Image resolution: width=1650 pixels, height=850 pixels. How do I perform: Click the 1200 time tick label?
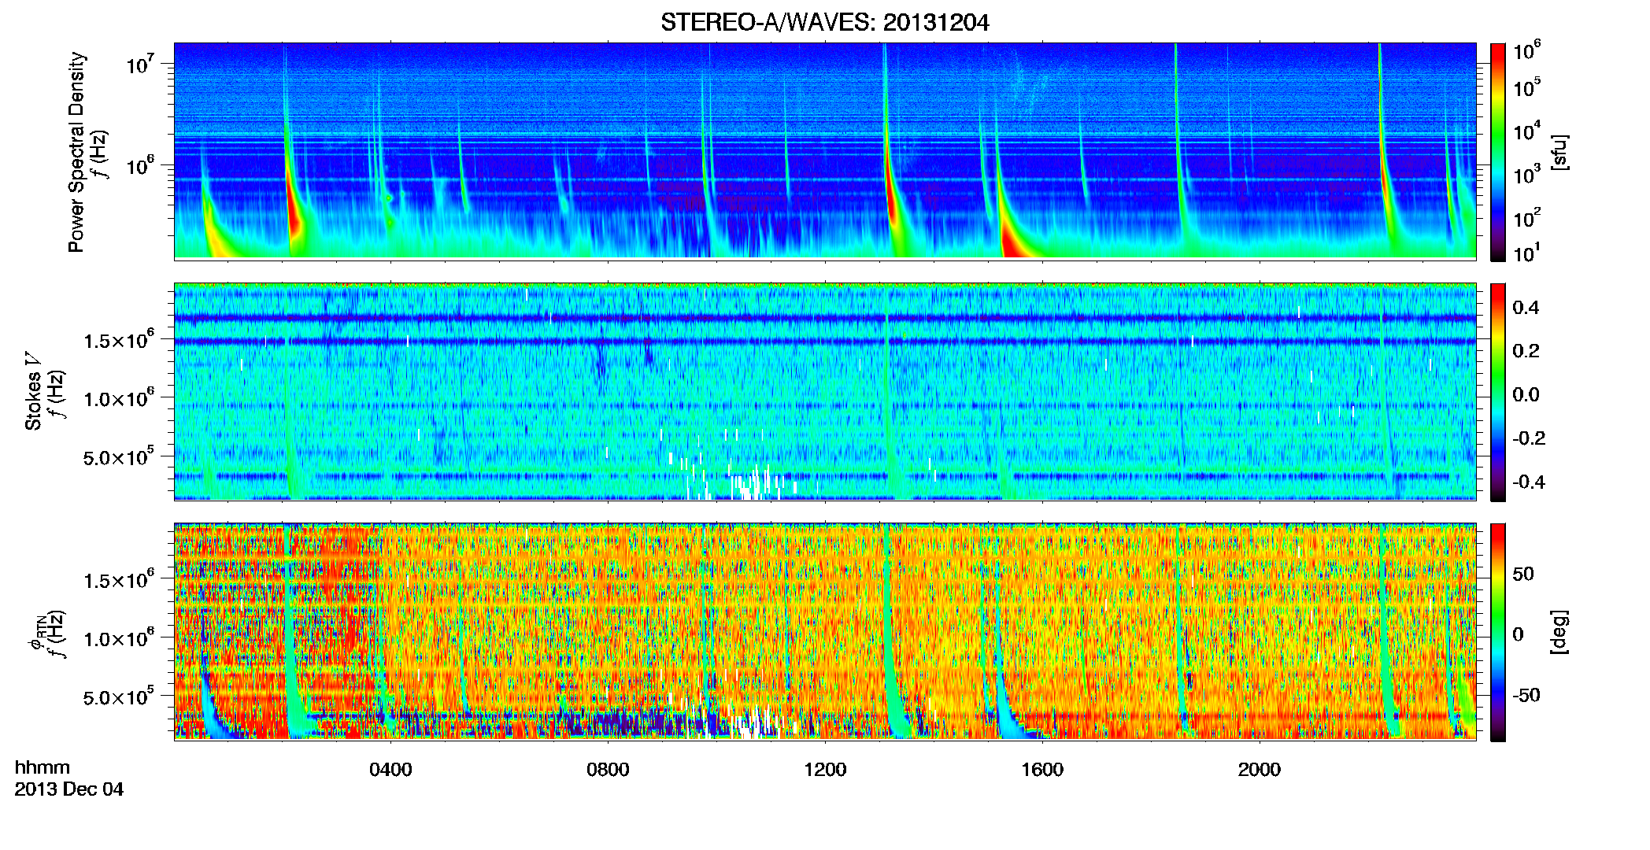click(x=825, y=770)
